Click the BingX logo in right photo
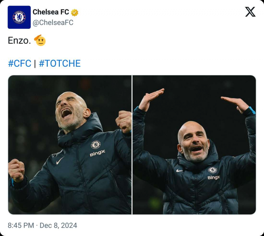 coord(214,178)
